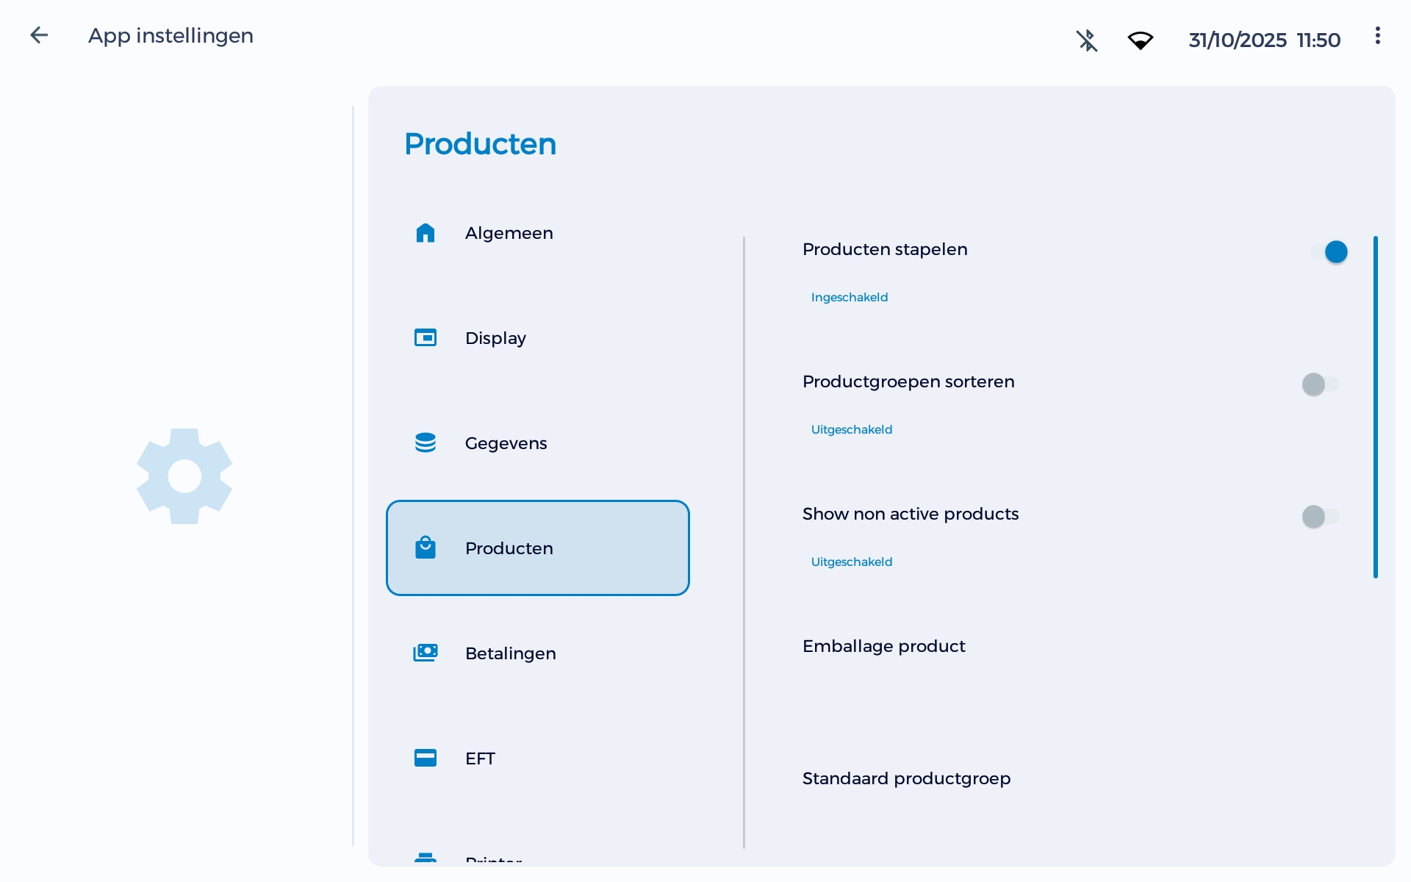Click the Producten shopping bag icon
1411x882 pixels.
[x=426, y=548]
